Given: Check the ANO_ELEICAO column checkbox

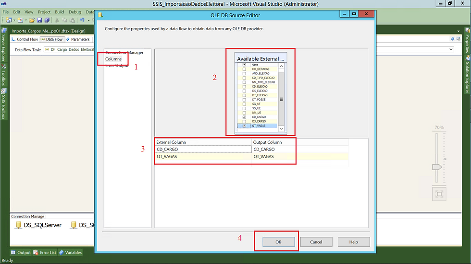Looking at the screenshot, I should click(x=244, y=73).
